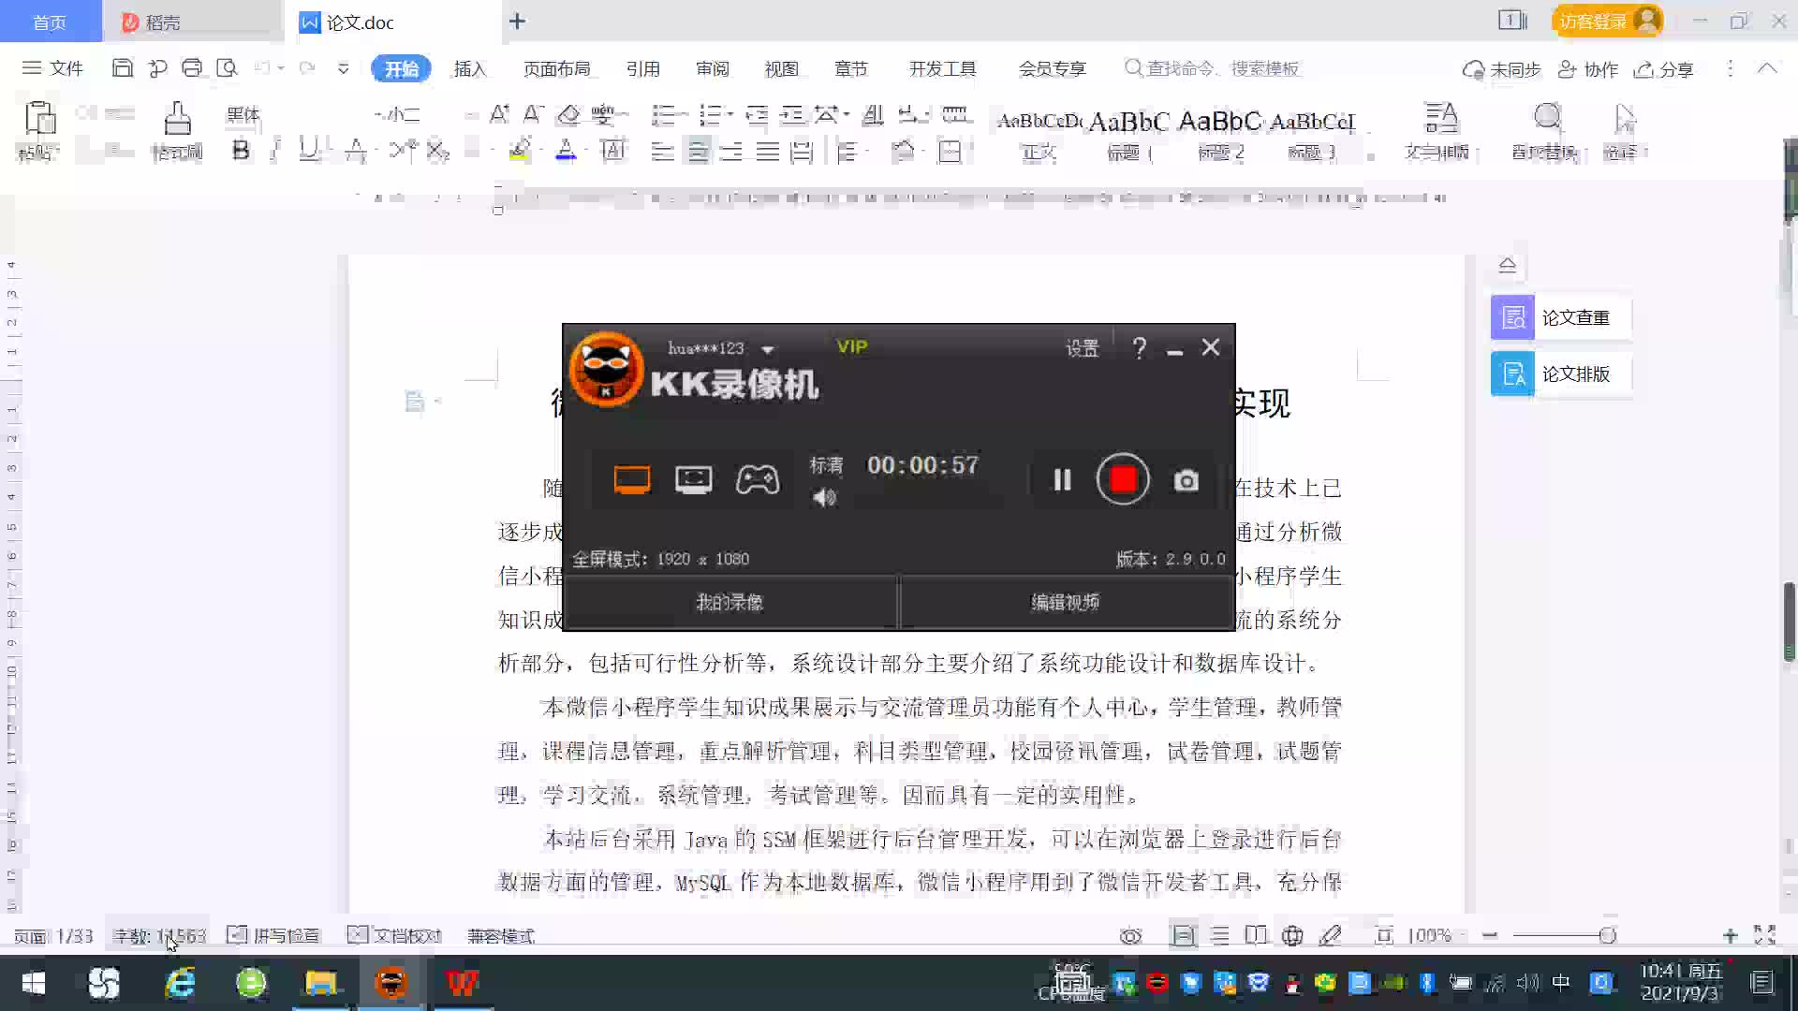The height and width of the screenshot is (1011, 1798).
Task: Select full screen recording mode icon
Action: (632, 480)
